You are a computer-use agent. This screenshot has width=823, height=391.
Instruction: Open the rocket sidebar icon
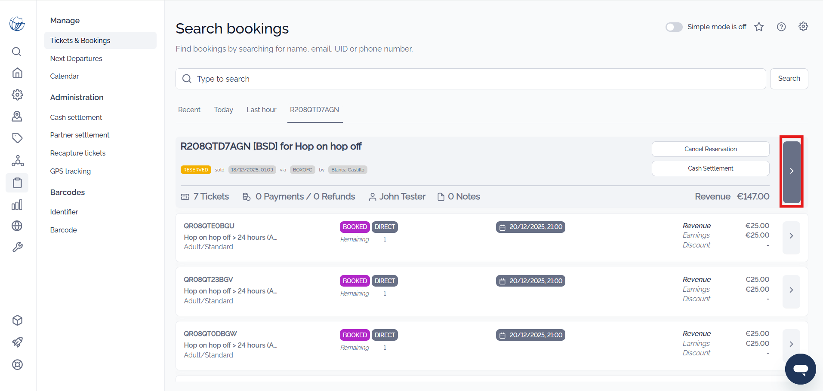tap(17, 342)
